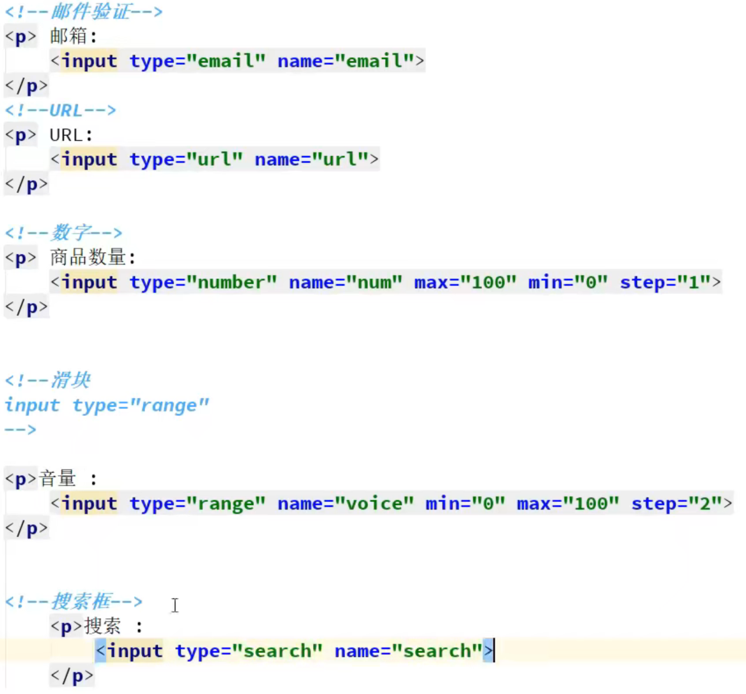The width and height of the screenshot is (746, 694).
Task: Click min="0" in the range input line
Action: pos(466,503)
